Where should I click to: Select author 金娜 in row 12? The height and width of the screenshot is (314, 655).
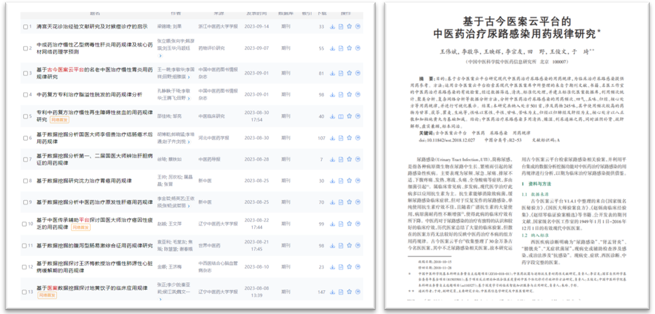(161, 267)
